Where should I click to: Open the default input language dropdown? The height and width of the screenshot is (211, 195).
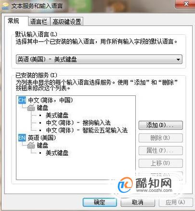(99, 59)
